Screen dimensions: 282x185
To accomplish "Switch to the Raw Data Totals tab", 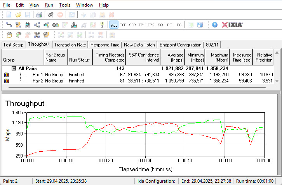I will [x=139, y=45].
